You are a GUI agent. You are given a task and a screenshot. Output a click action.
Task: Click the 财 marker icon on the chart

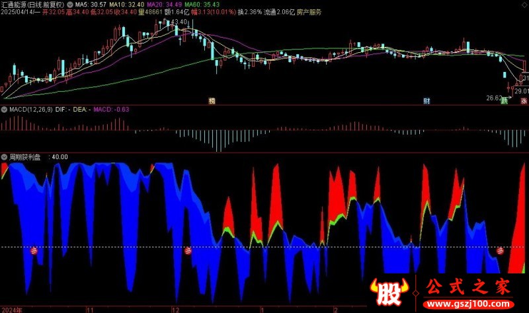pos(427,101)
